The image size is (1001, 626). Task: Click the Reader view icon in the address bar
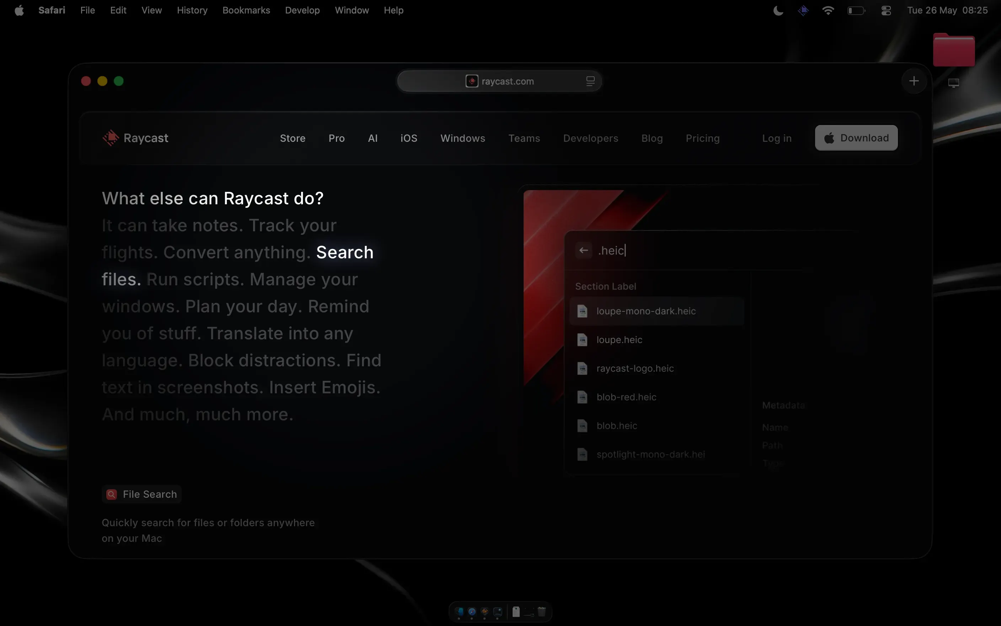[590, 81]
